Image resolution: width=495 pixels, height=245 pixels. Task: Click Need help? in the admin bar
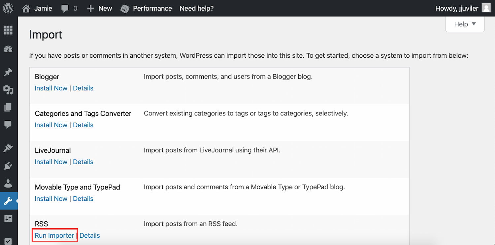[196, 8]
